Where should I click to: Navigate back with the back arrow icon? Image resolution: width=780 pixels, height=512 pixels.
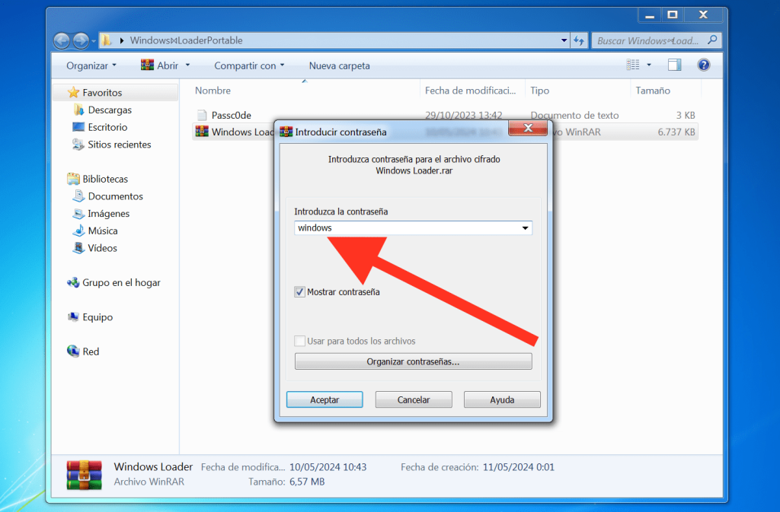coord(61,40)
